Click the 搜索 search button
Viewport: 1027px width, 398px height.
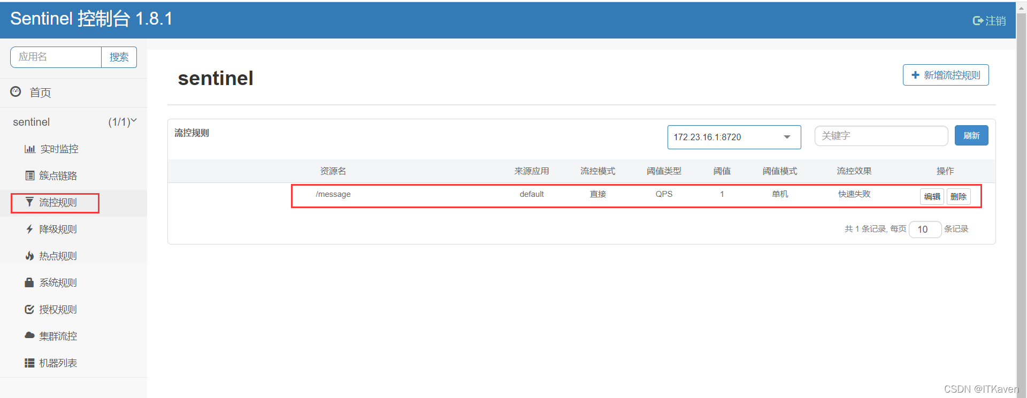[x=119, y=57]
